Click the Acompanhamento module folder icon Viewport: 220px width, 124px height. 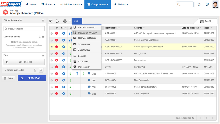5,12
